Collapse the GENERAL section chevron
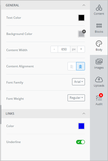This screenshot has height=161, width=108. click(84, 5)
